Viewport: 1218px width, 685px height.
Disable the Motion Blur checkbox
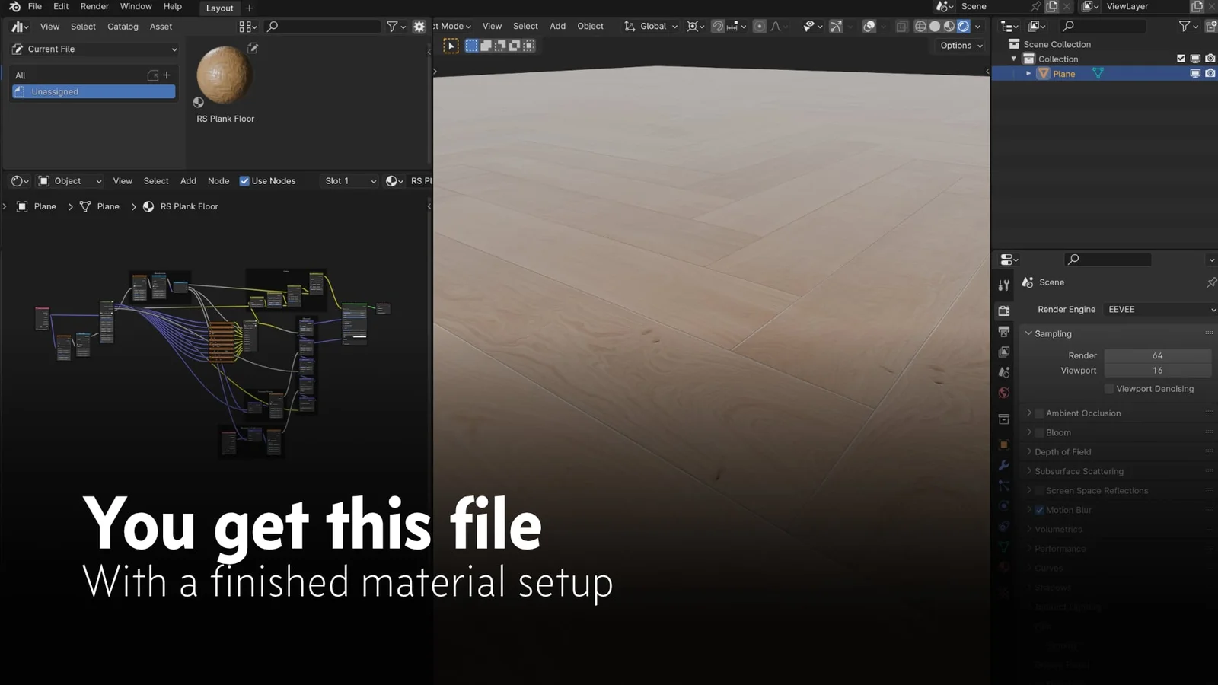(1039, 510)
